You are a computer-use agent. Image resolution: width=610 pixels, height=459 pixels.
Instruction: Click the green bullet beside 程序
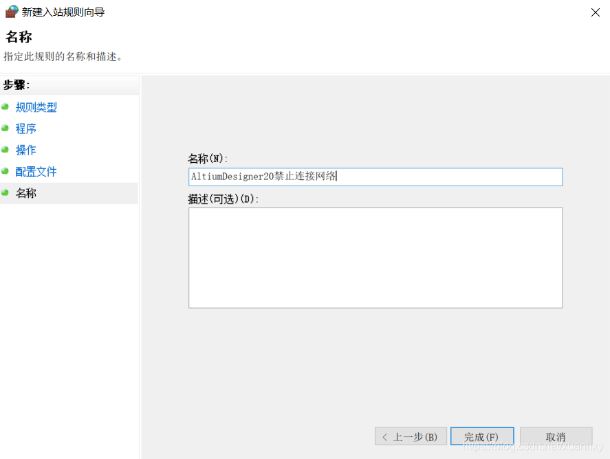tap(5, 128)
